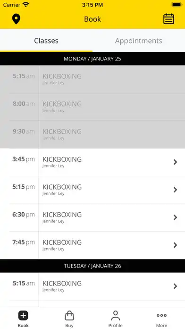Tap the Tuesday / January 26 header
This screenshot has width=185, height=329.
click(92, 266)
